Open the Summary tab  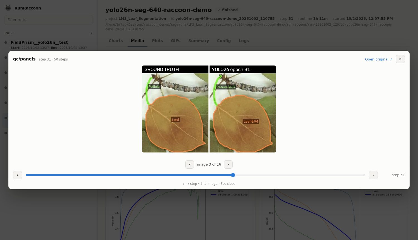pos(199,41)
